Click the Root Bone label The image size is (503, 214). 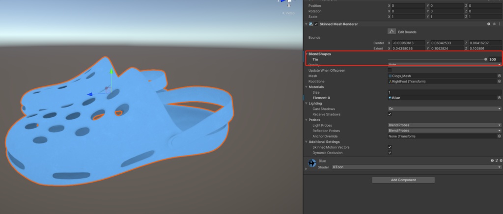[x=317, y=81]
